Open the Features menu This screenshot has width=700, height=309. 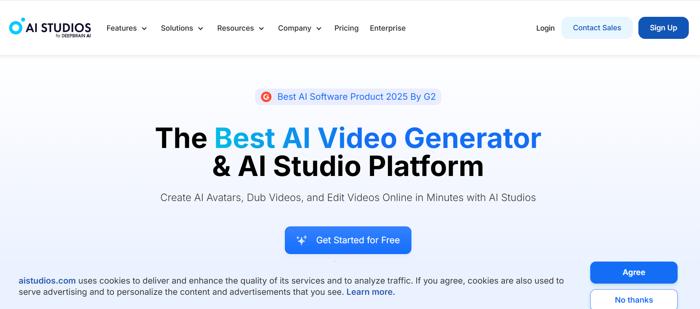pos(122,28)
